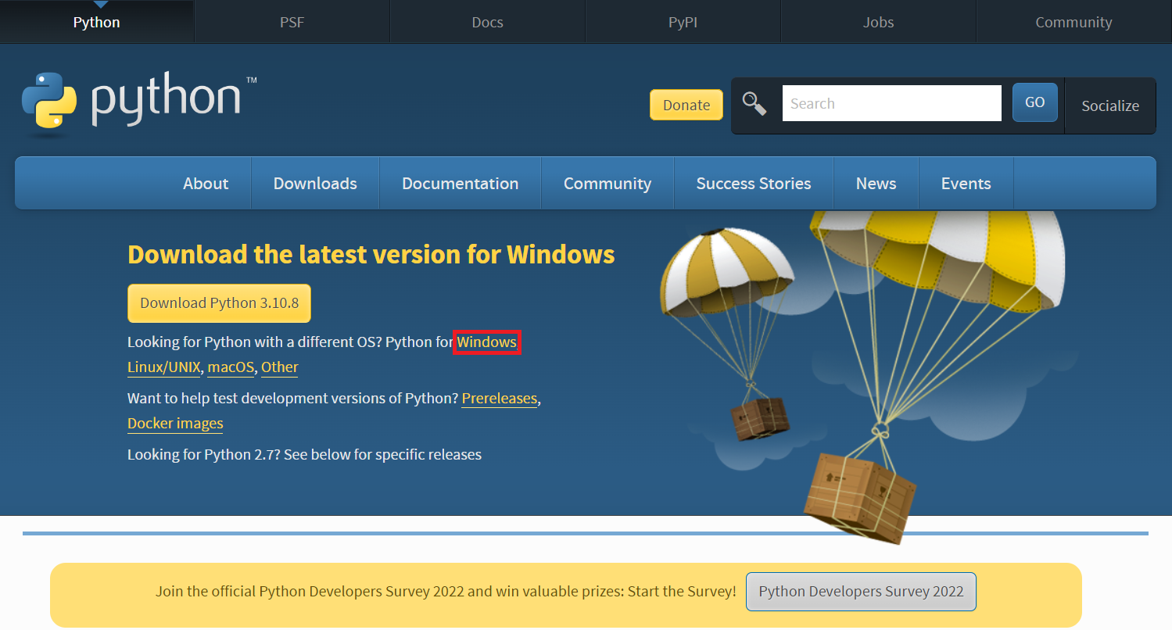Click the Donate button
This screenshot has width=1172, height=630.
coord(686,105)
